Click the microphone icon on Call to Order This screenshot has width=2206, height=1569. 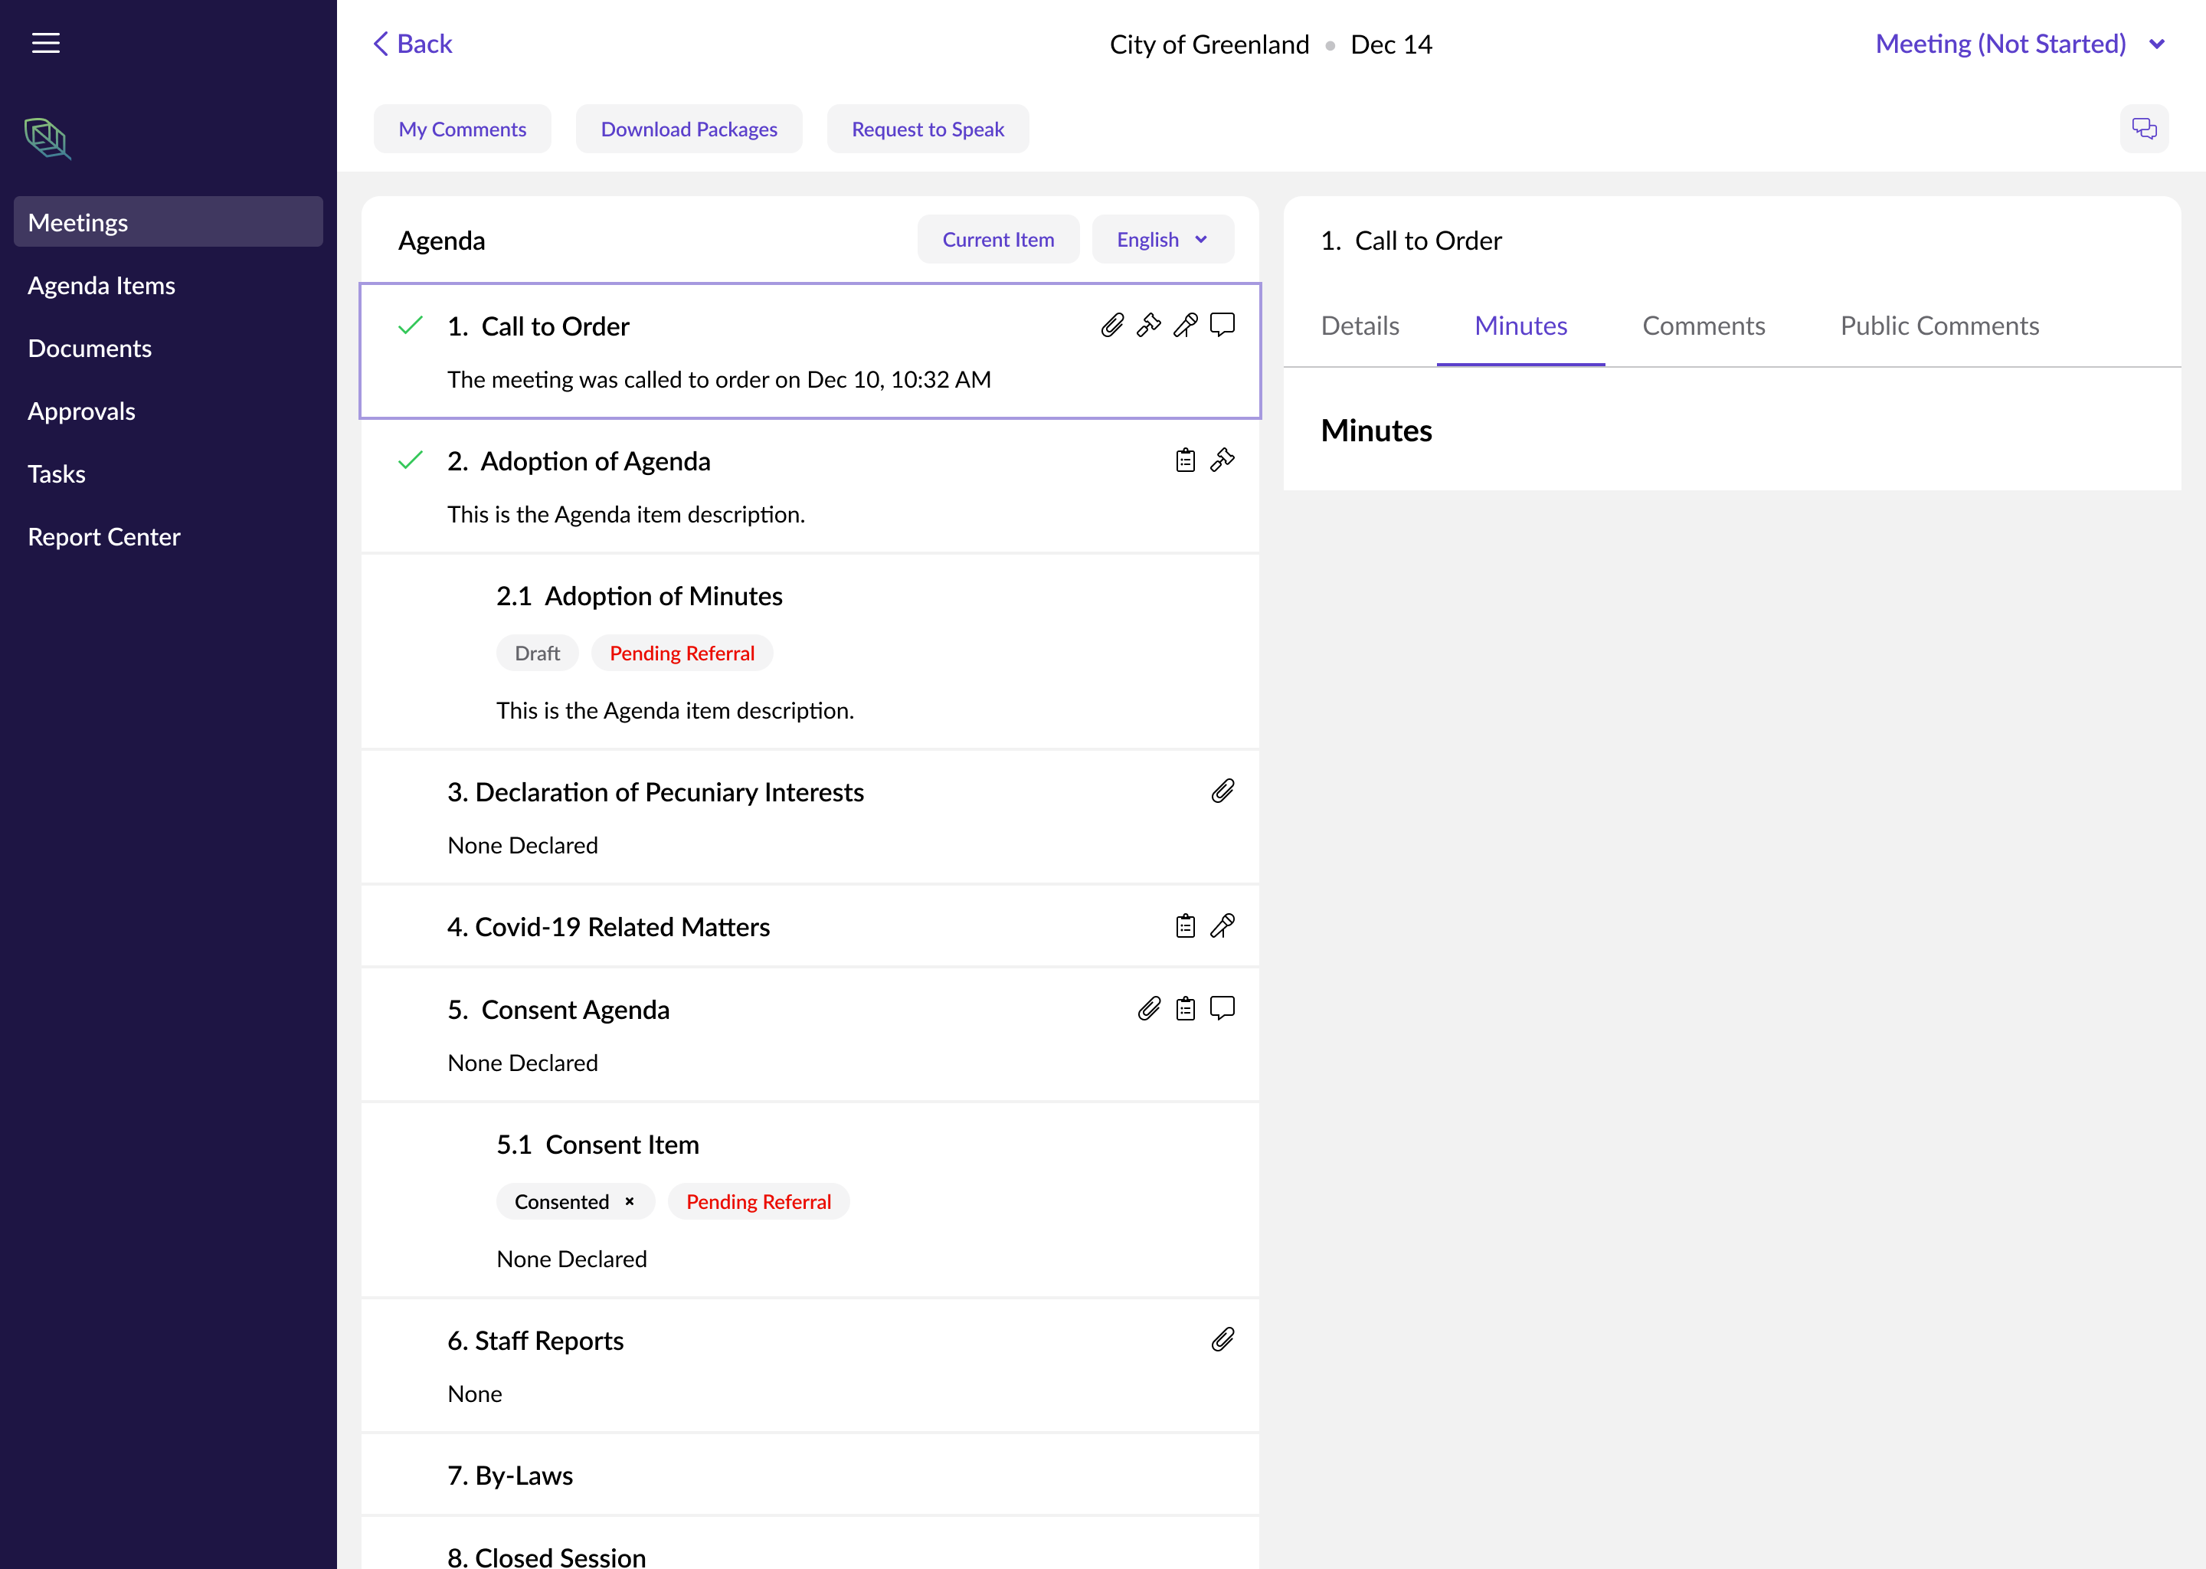(x=1186, y=326)
